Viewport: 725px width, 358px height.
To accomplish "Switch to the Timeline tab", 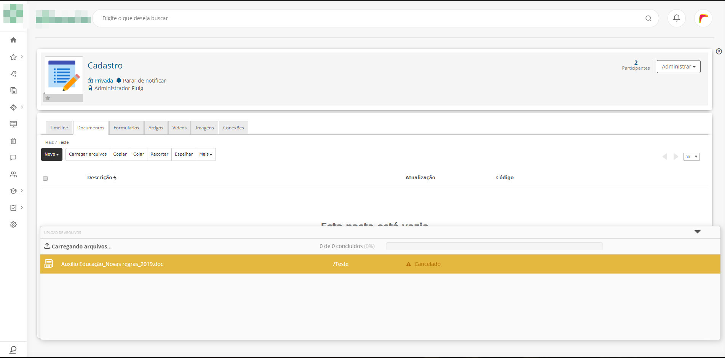I will [x=59, y=128].
